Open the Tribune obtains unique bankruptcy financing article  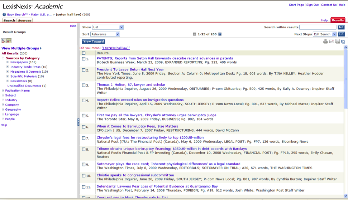172,148
